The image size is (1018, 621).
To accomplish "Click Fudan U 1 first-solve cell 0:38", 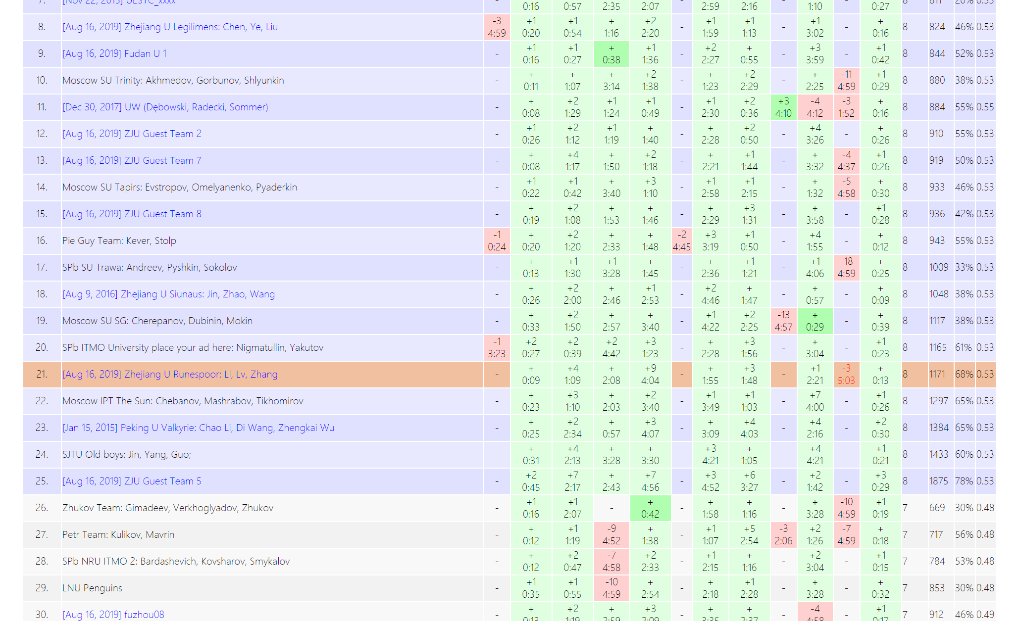I will point(611,54).
